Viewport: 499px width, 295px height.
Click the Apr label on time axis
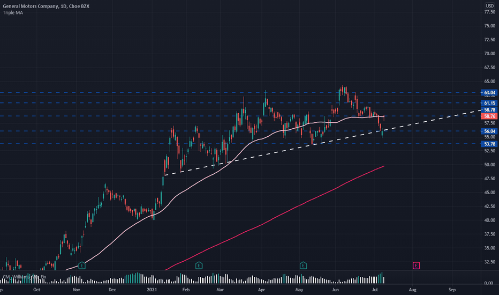click(x=261, y=290)
